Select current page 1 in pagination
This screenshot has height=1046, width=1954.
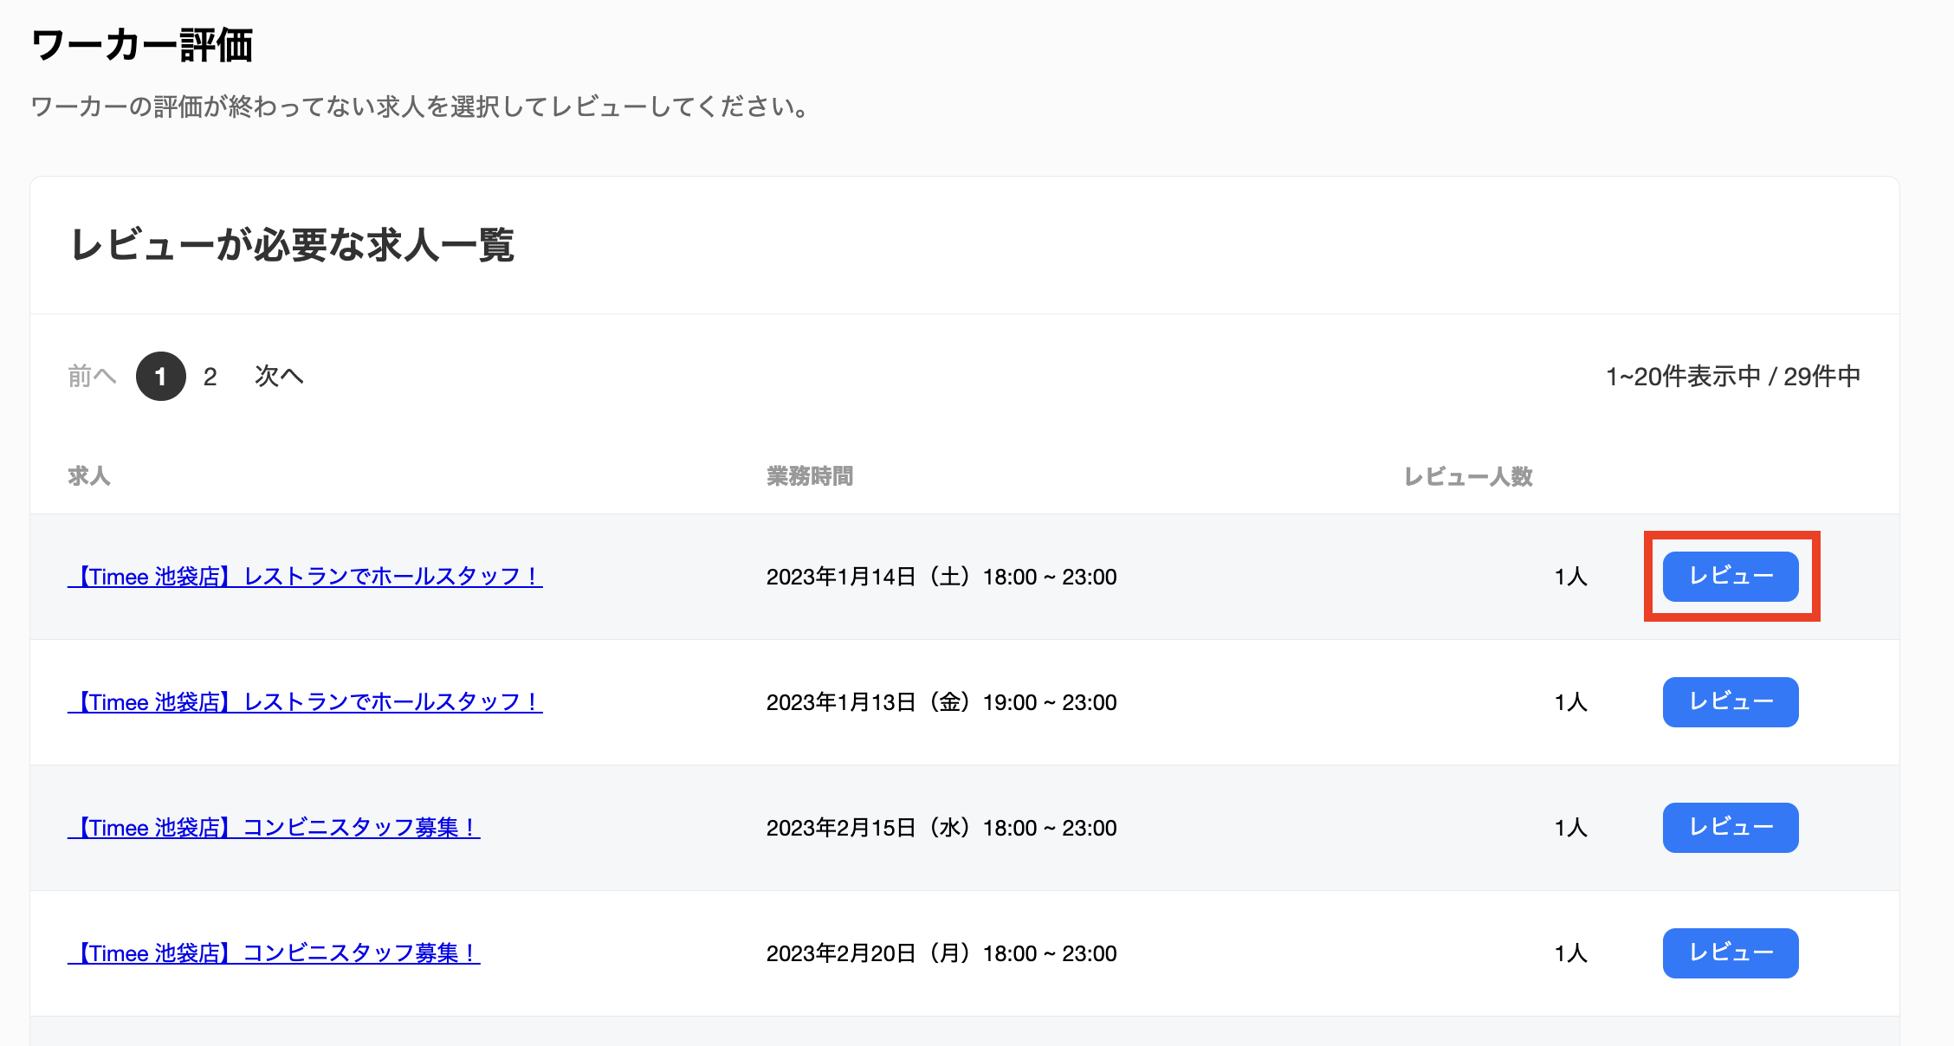coord(161,377)
